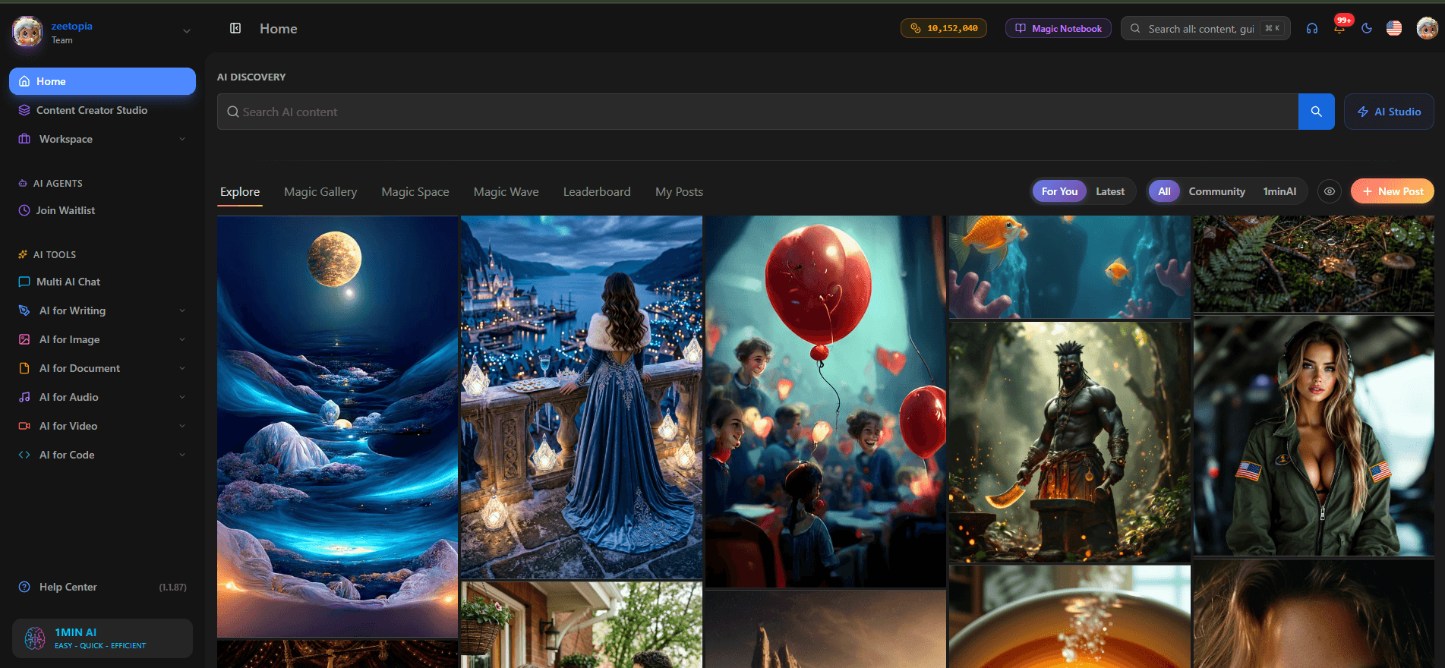
Task: Click the credits coin balance 10,152,040
Action: pyautogui.click(x=944, y=29)
